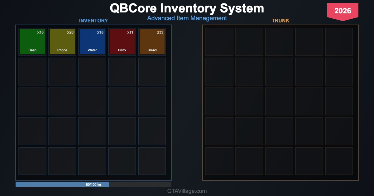This screenshot has height=196, width=374.
Task: Click the yellow Phone item
Action: [62, 42]
